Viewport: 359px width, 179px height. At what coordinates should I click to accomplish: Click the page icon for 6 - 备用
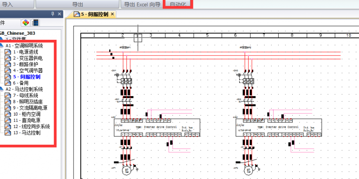coord(8,83)
